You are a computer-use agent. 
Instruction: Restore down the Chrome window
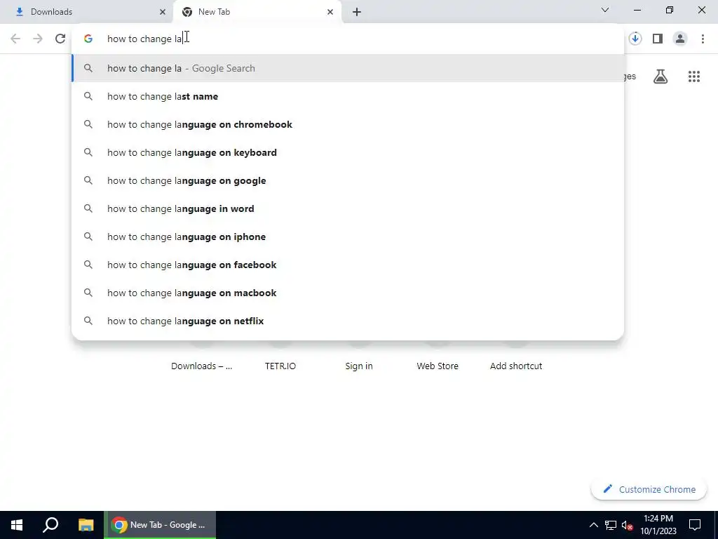[x=670, y=10]
